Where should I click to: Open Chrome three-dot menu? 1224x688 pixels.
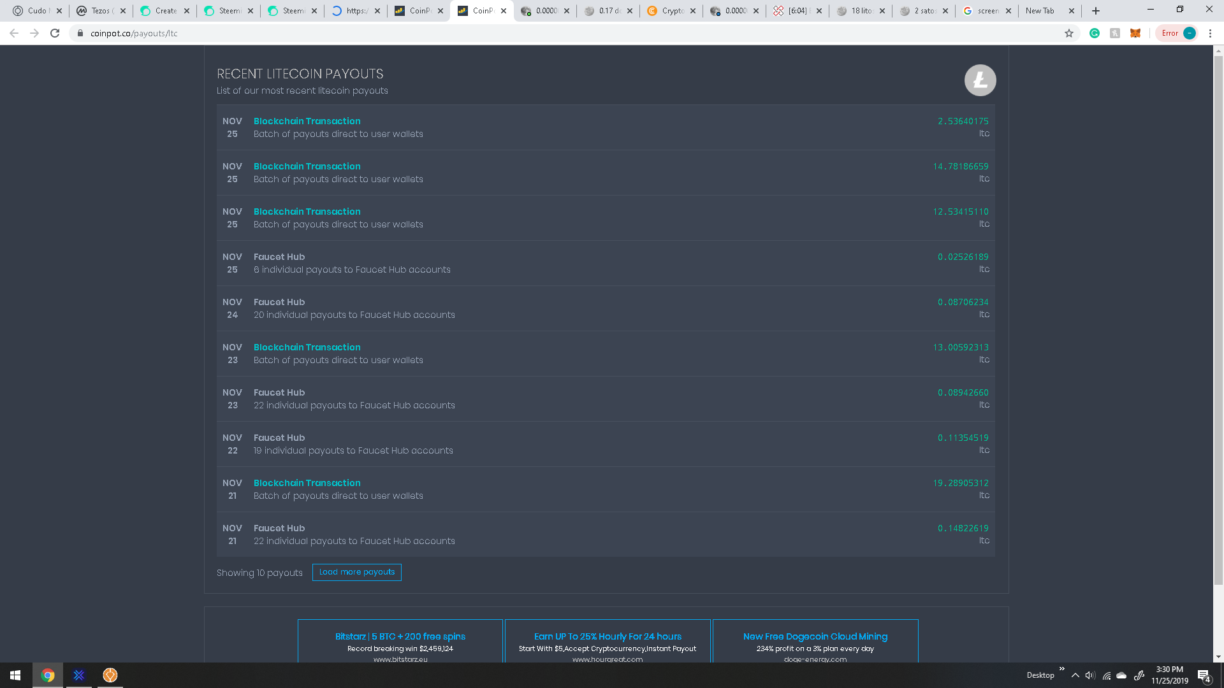[1210, 33]
